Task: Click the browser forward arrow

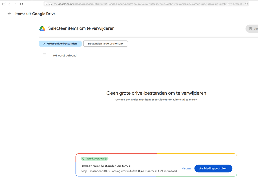Action: click(15, 4)
